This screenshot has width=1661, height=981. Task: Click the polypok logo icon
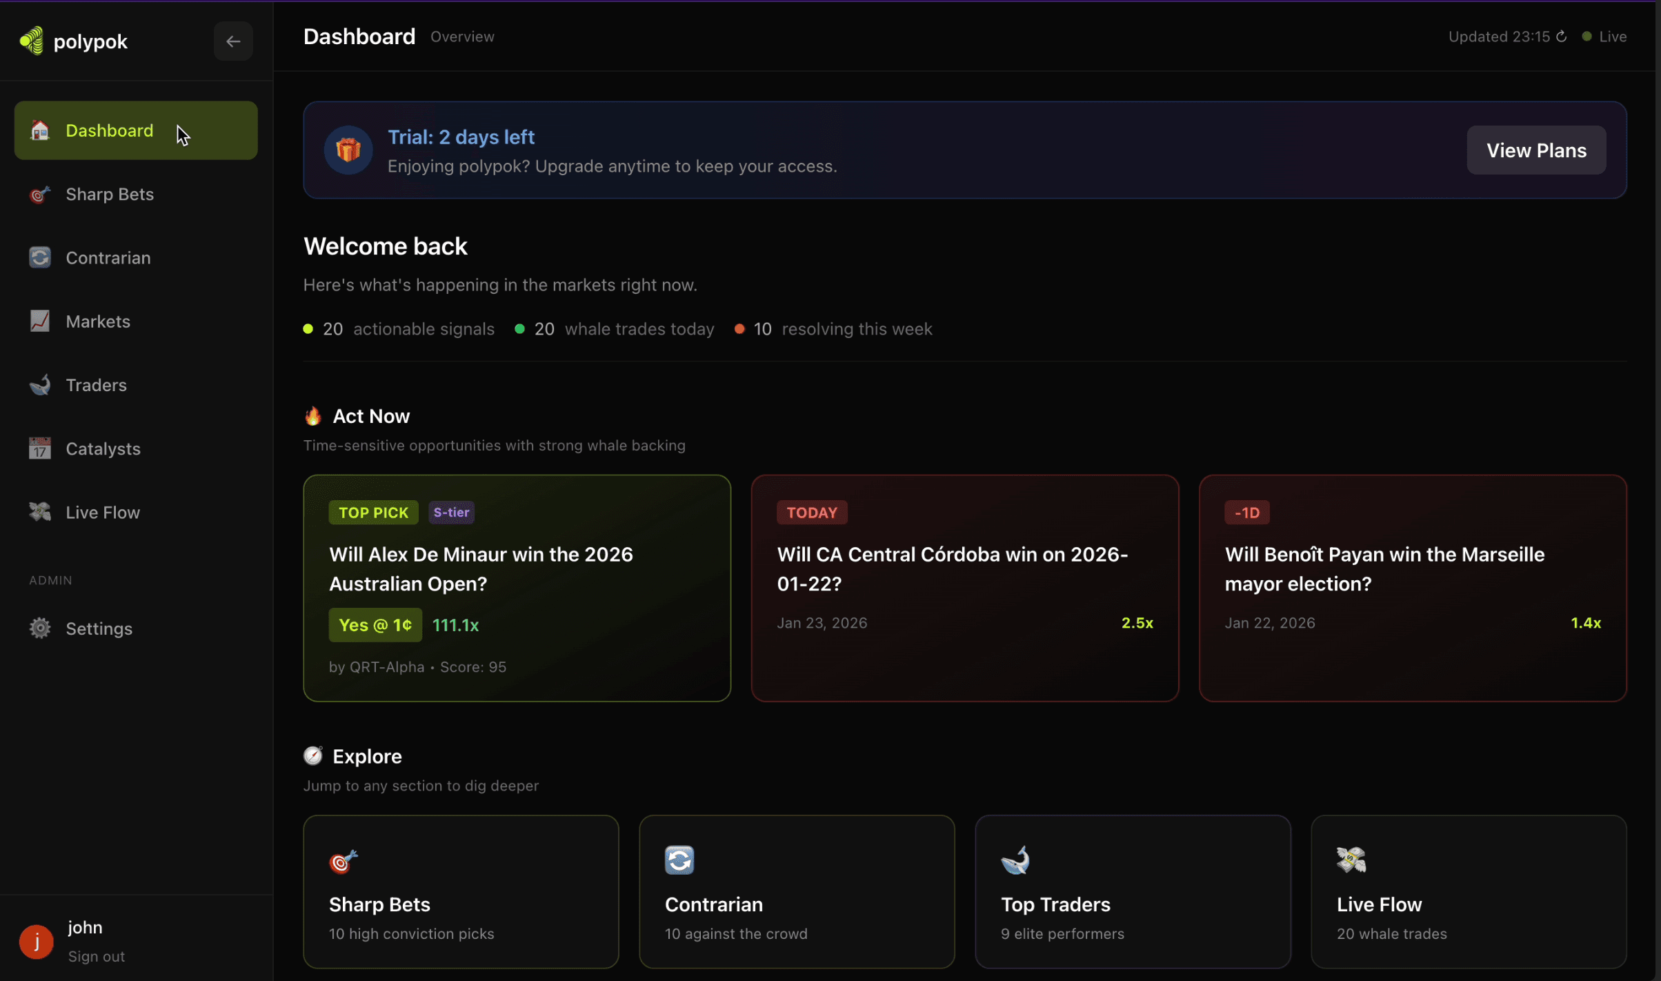pyautogui.click(x=30, y=41)
